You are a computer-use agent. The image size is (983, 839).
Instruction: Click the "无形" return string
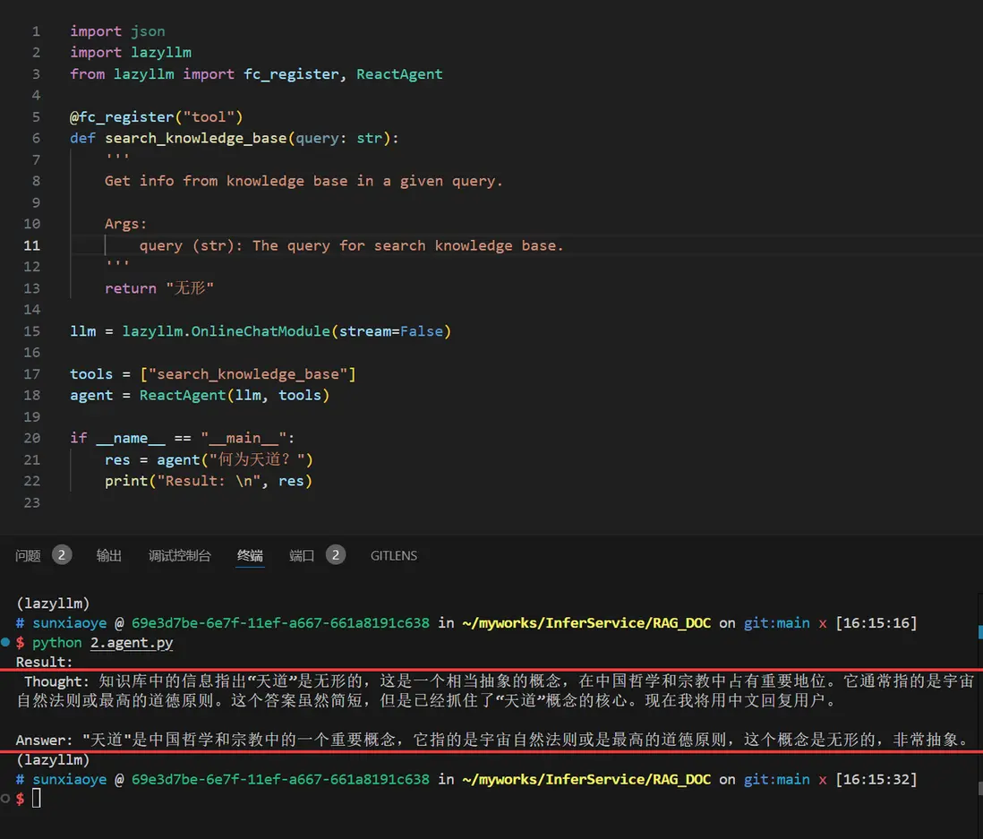click(191, 288)
